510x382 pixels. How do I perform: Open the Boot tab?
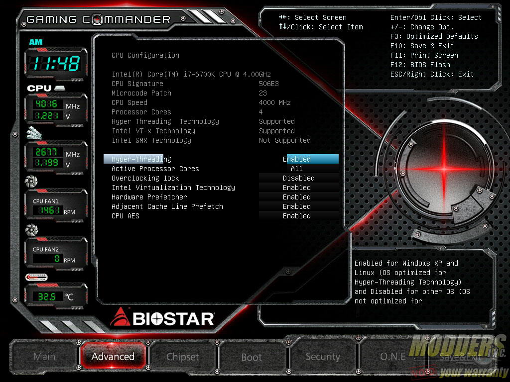[x=252, y=357]
